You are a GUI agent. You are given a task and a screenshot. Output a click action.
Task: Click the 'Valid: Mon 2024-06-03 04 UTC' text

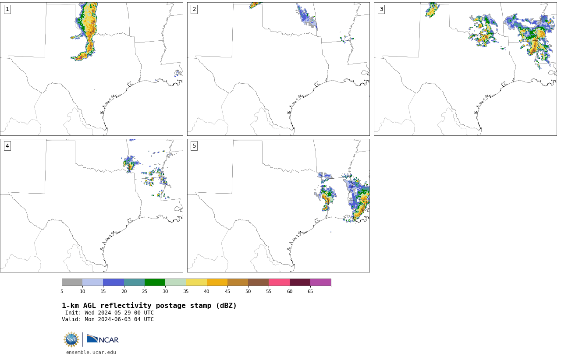tap(108, 319)
